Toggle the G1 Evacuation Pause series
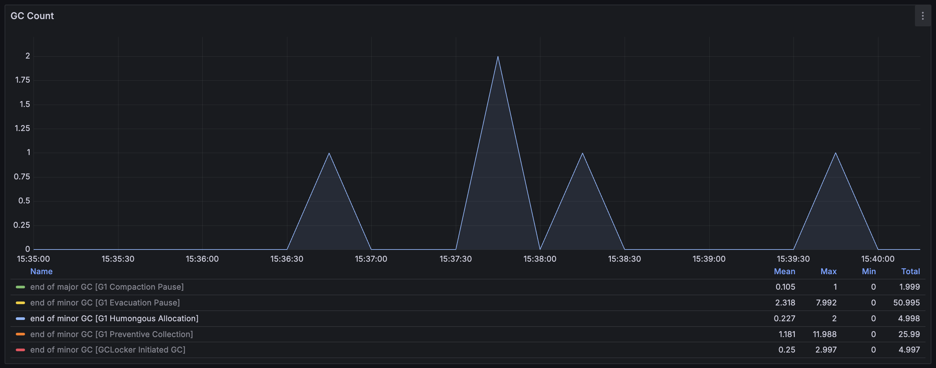This screenshot has height=368, width=936. click(105, 302)
